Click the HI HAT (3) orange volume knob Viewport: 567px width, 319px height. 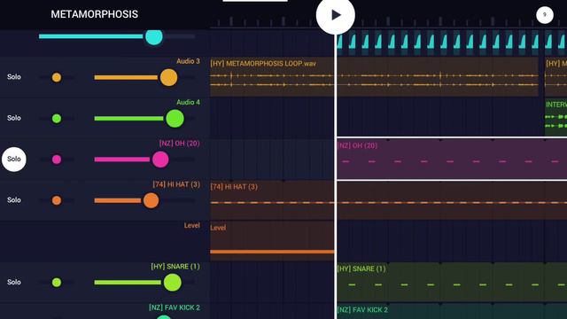click(151, 200)
